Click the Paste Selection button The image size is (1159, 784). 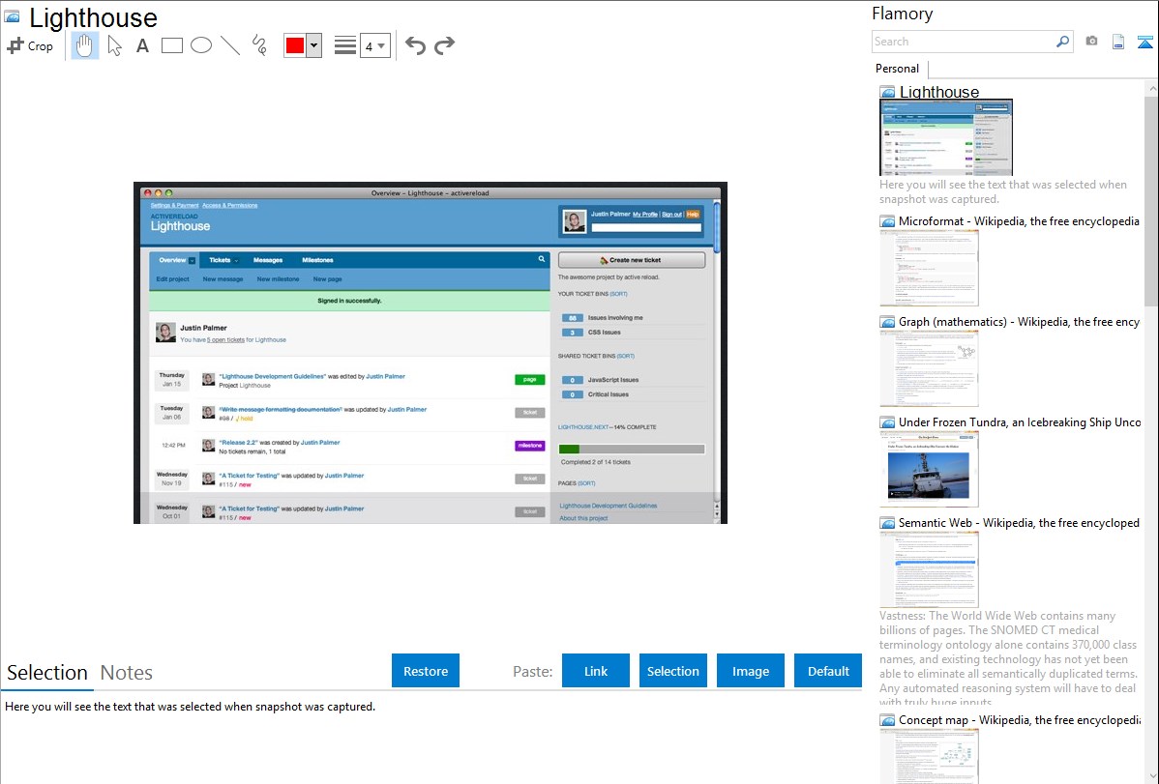[x=672, y=671]
